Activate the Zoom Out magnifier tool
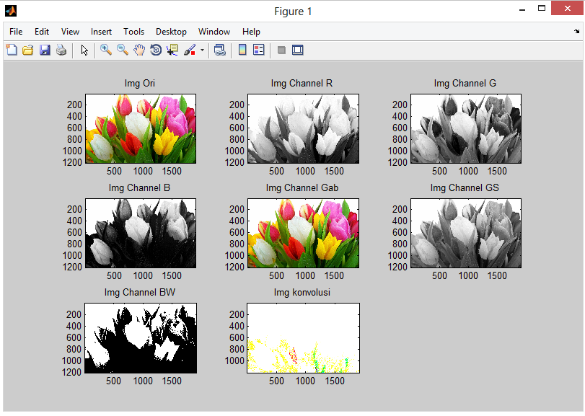This screenshot has width=585, height=416. pyautogui.click(x=123, y=50)
